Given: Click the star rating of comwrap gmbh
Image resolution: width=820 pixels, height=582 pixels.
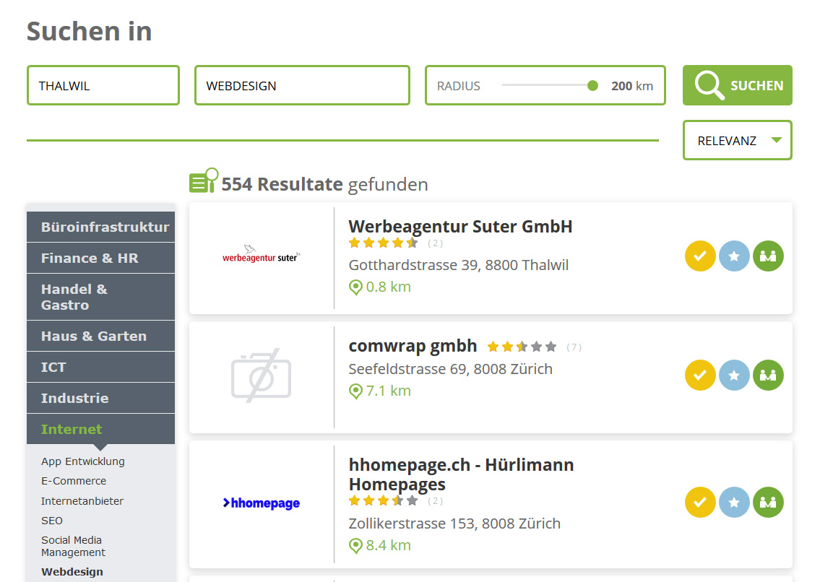Looking at the screenshot, I should click(x=522, y=346).
